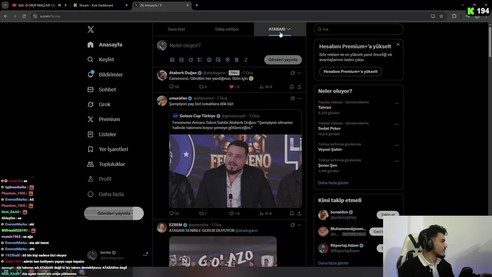The image size is (492, 277).
Task: Open Daha fazla menu in sidebar
Action: click(105, 194)
